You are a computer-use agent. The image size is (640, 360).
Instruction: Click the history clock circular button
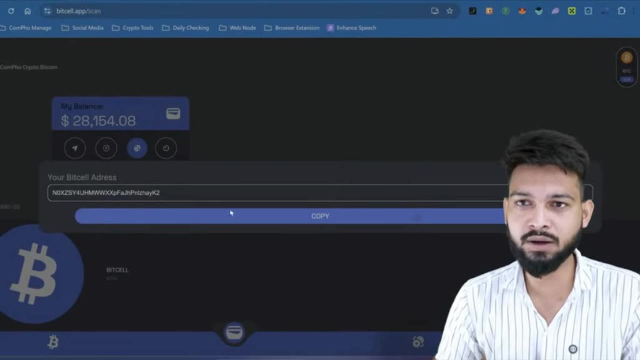pyautogui.click(x=166, y=148)
